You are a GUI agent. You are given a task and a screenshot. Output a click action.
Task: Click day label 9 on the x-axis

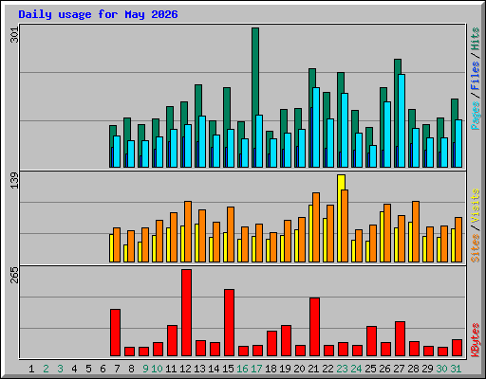click(x=145, y=369)
